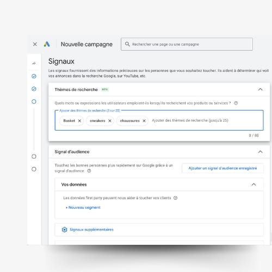The width and height of the screenshot is (272, 272).
Task: Open help icon after 'toucher vos clients'
Action: [x=175, y=198]
